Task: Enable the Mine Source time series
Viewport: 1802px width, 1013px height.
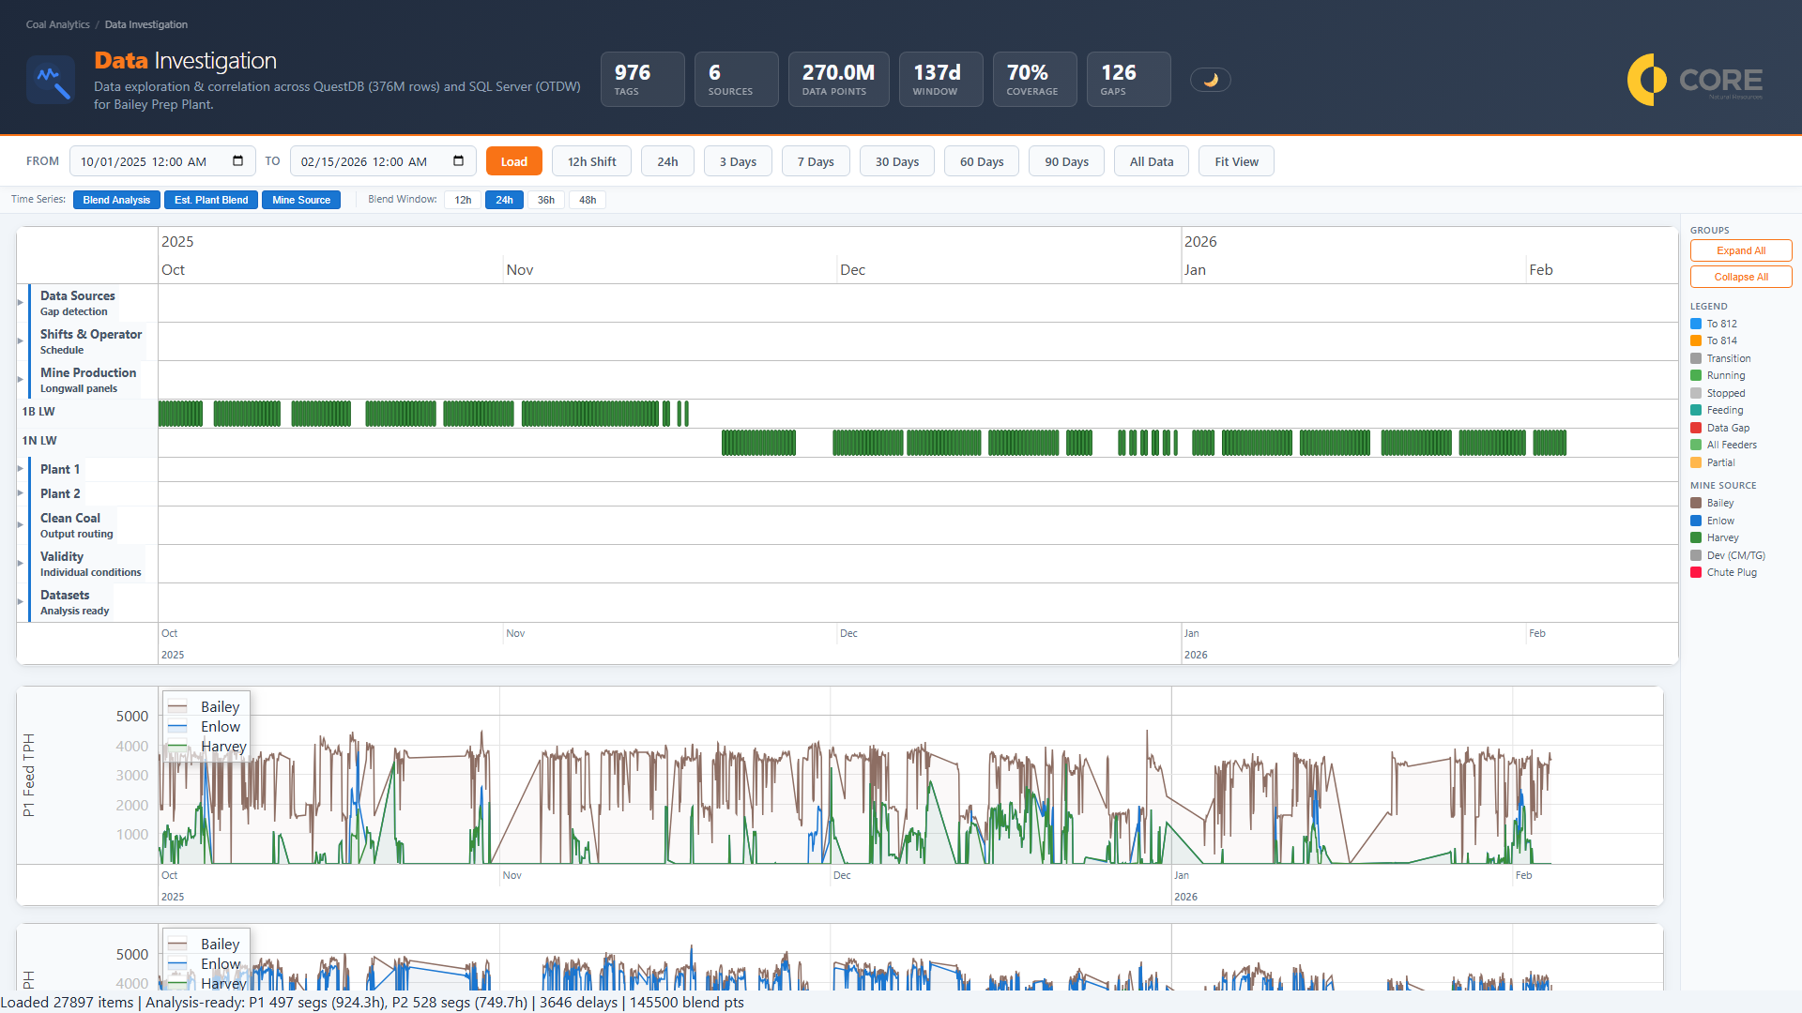Action: coord(300,200)
